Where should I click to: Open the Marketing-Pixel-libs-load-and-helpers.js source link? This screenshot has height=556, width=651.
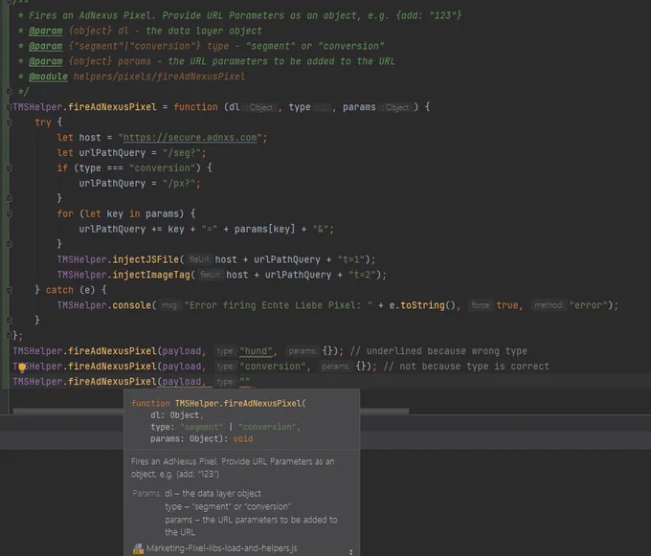(x=221, y=548)
